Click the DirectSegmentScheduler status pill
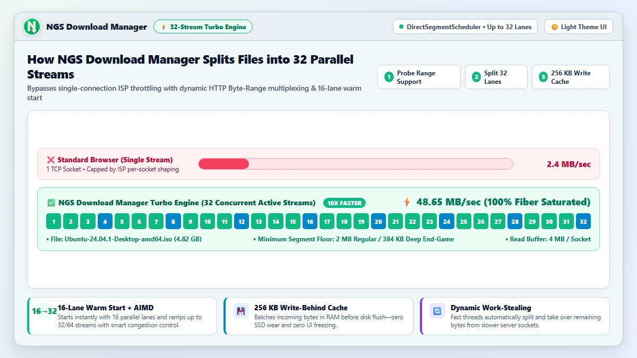 pyautogui.click(x=466, y=27)
